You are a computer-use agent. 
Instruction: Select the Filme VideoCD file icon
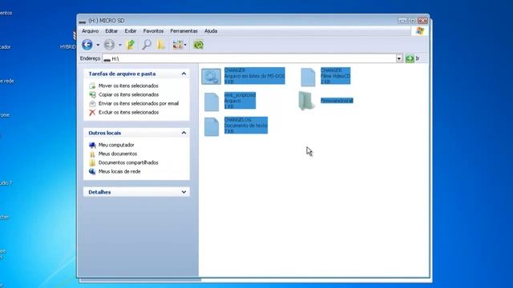[x=308, y=77]
